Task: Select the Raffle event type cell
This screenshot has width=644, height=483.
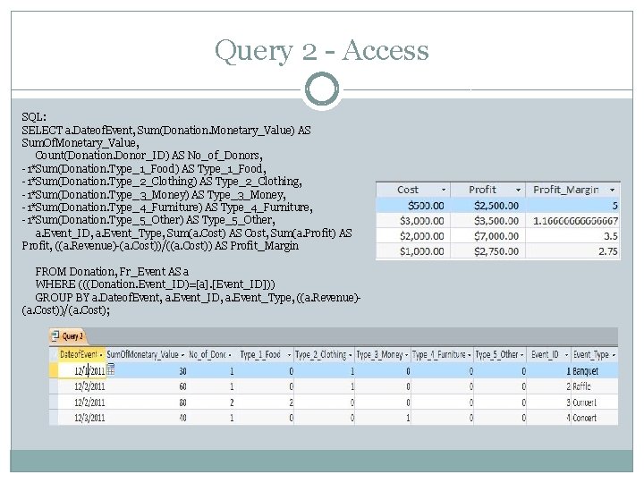Action: coord(594,386)
